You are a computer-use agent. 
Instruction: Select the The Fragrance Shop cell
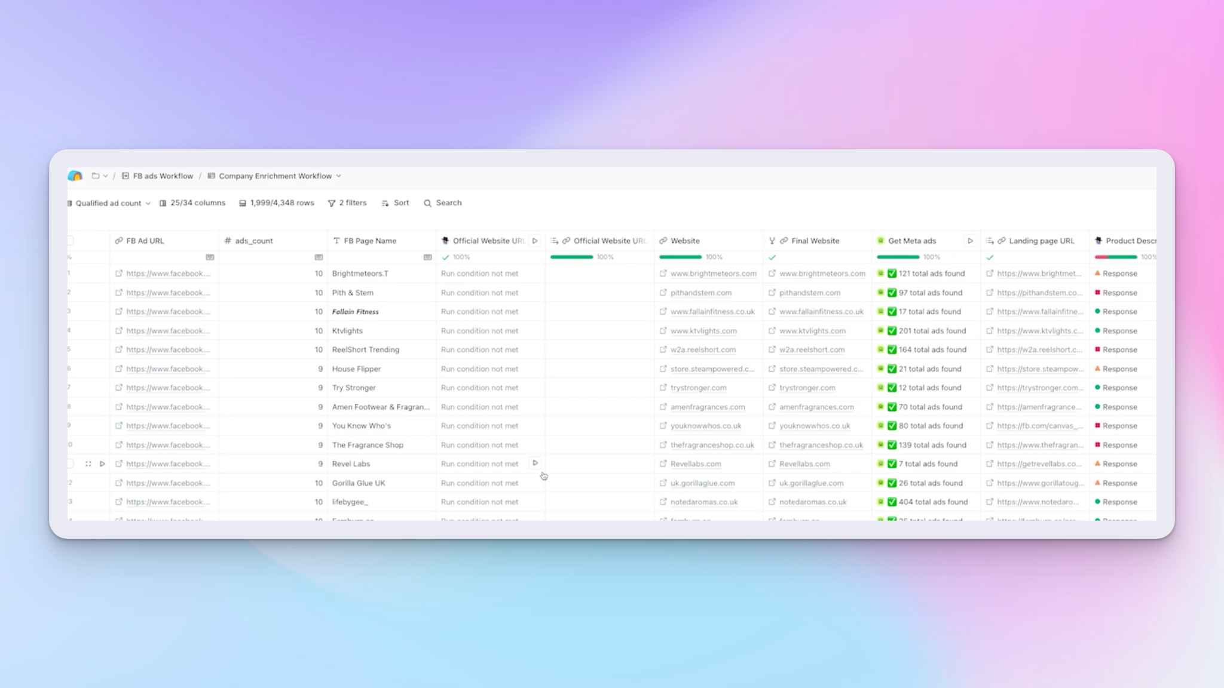click(382, 445)
